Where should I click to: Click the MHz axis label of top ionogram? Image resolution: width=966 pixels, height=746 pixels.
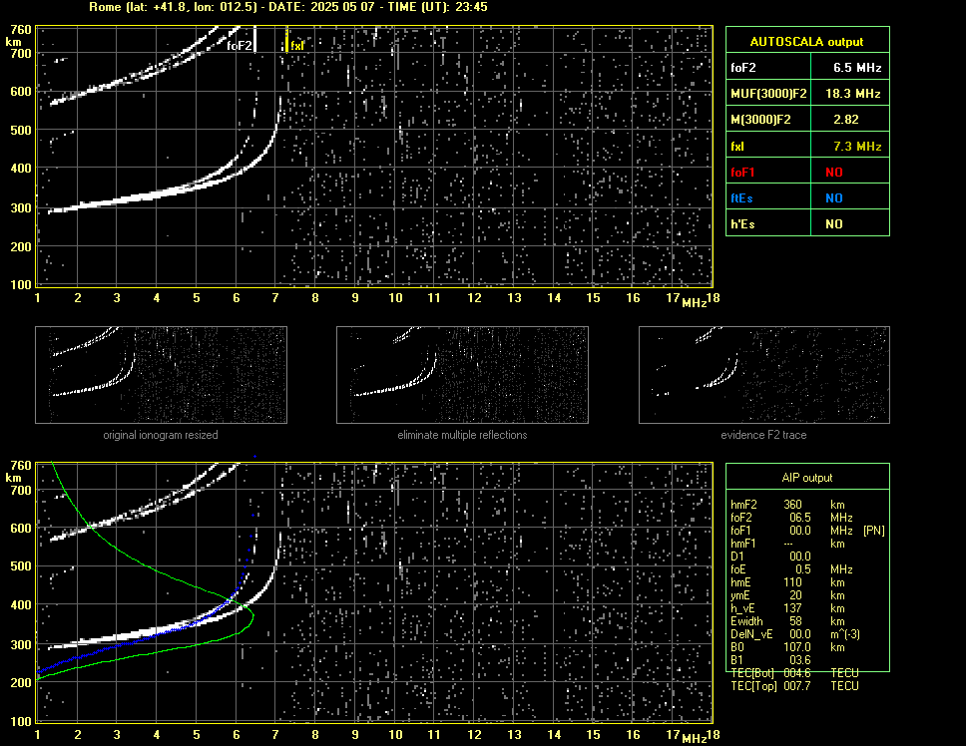(x=695, y=302)
